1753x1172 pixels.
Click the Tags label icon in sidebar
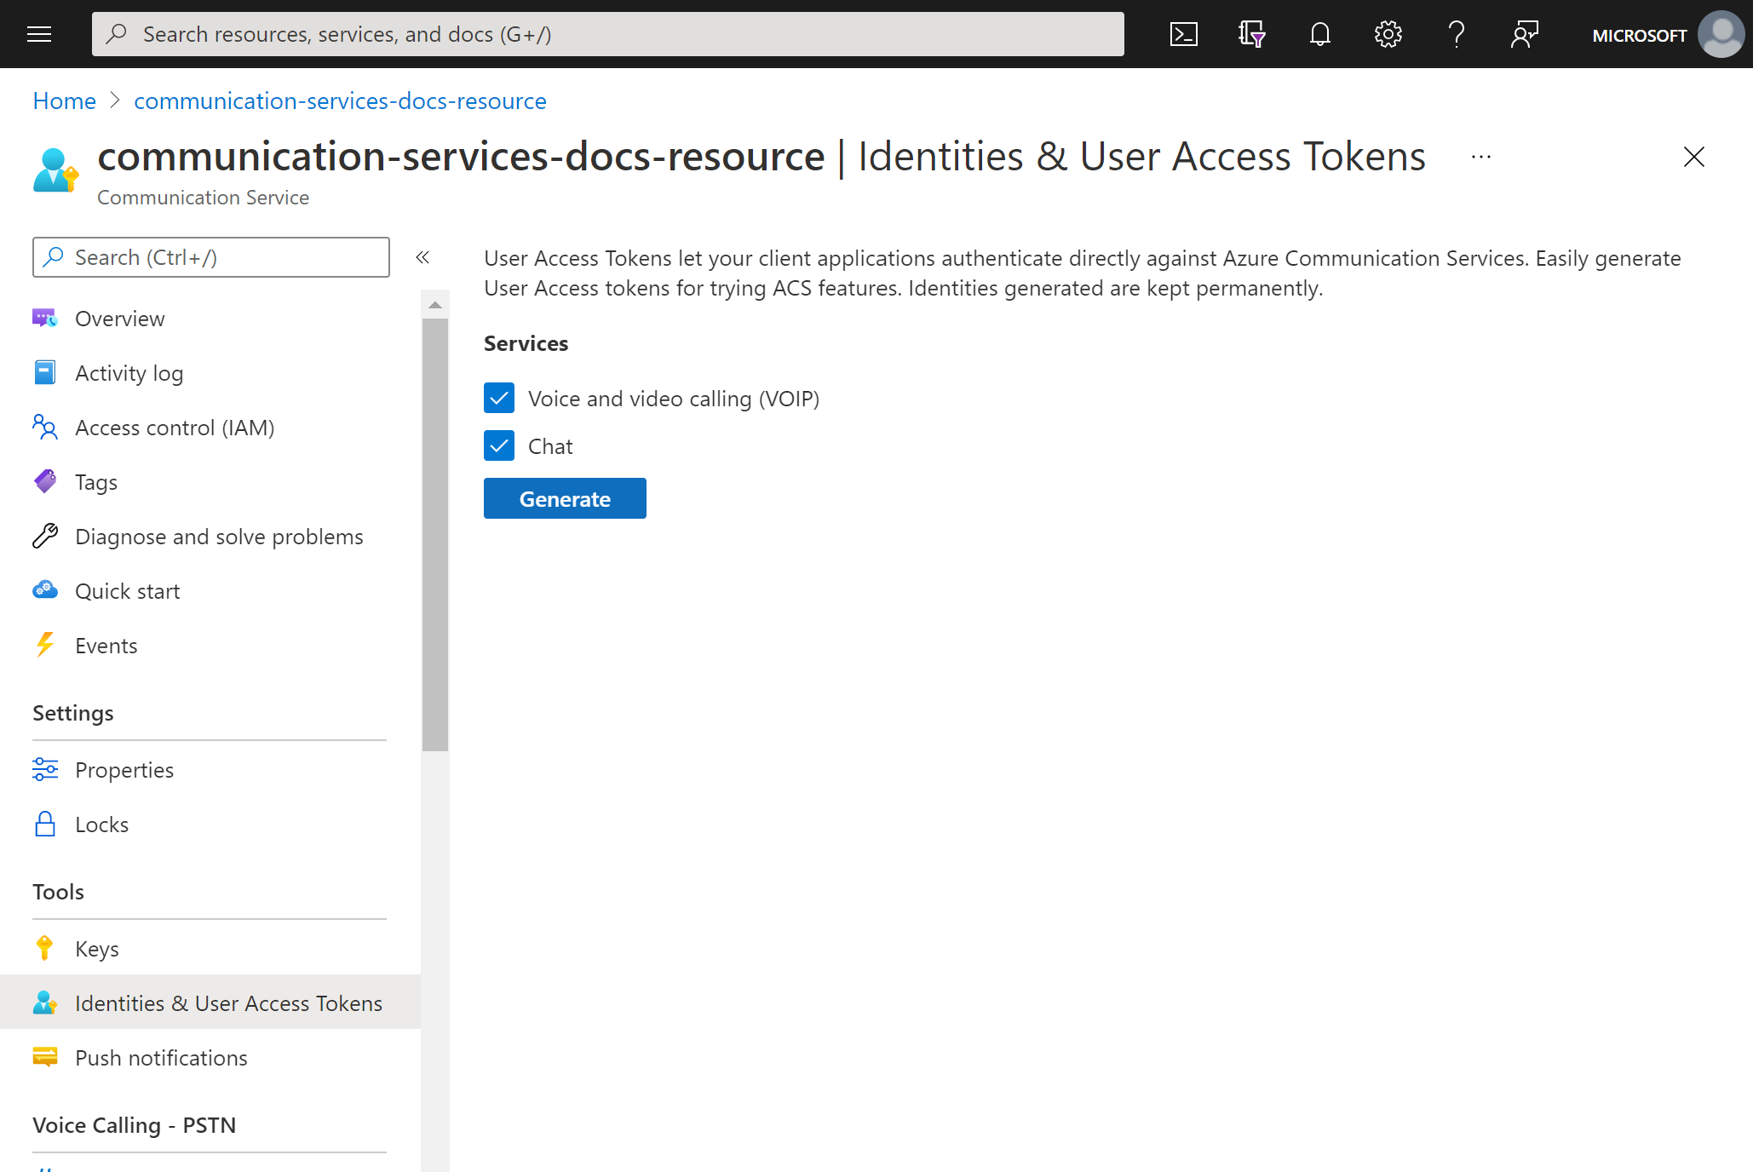click(x=44, y=481)
